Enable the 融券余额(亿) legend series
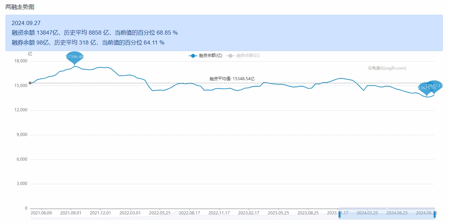The height and width of the screenshot is (224, 449). tap(248, 55)
